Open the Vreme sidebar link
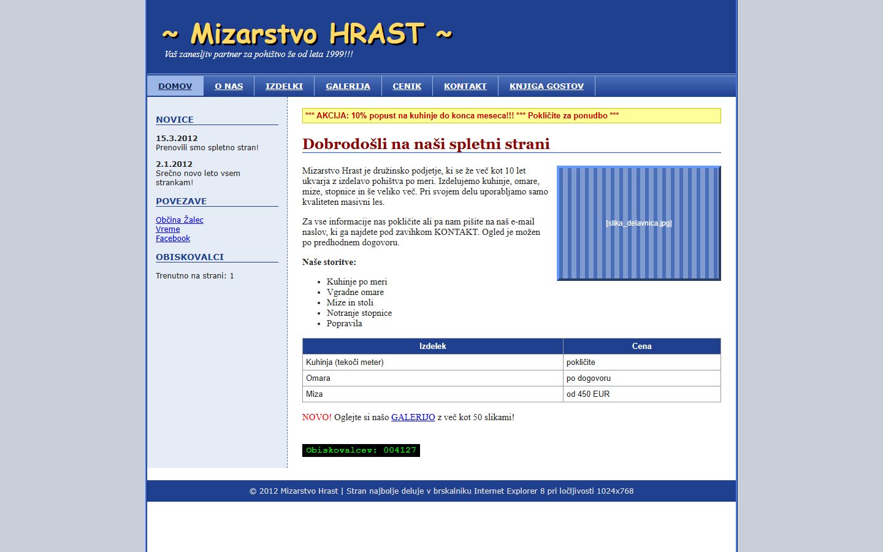 point(168,229)
